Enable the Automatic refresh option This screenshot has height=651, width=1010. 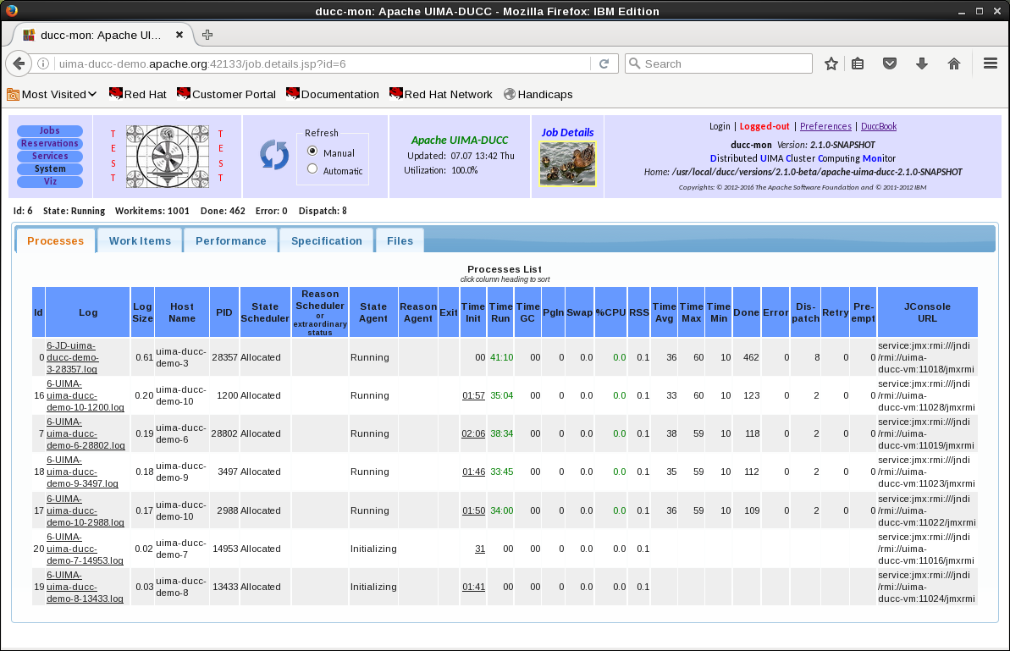[312, 169]
